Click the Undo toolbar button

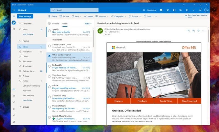(147, 16)
